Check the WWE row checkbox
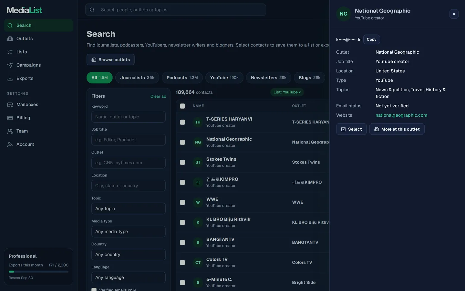 [182, 202]
